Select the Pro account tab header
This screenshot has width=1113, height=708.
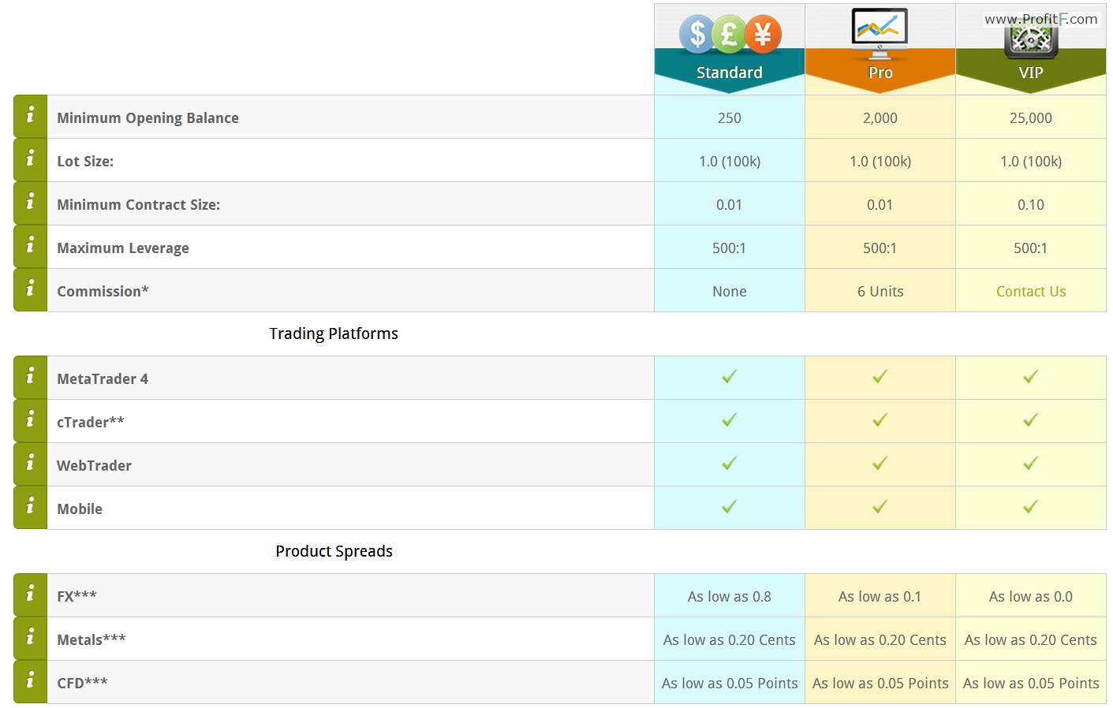click(x=880, y=73)
